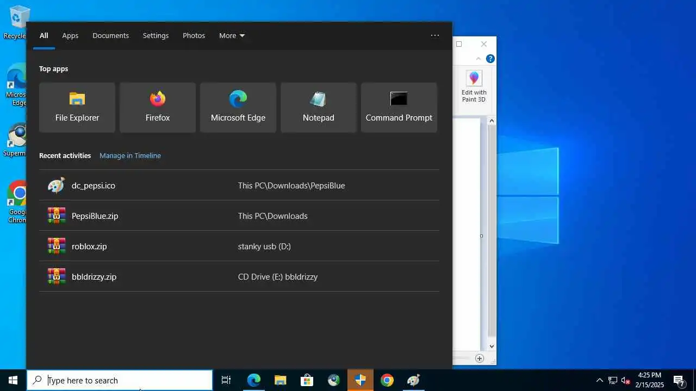
Task: Open Microsoft Edge tile in Top apps
Action: (x=238, y=108)
